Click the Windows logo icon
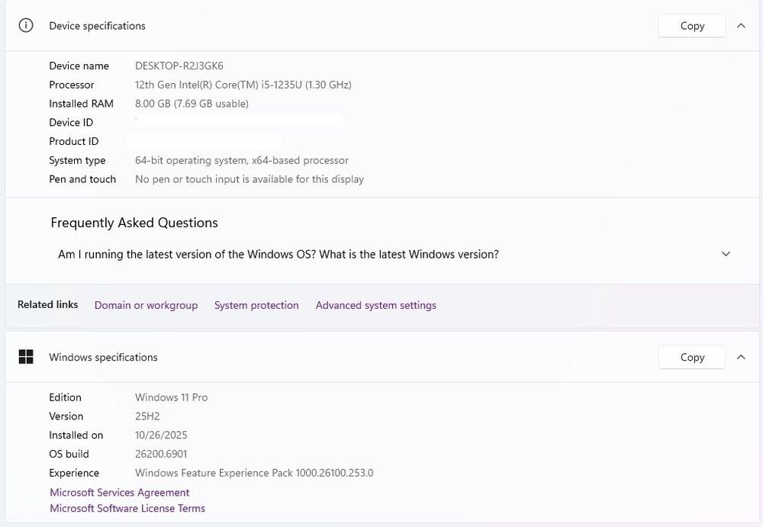Viewport: 763px width, 527px height. pyautogui.click(x=26, y=357)
